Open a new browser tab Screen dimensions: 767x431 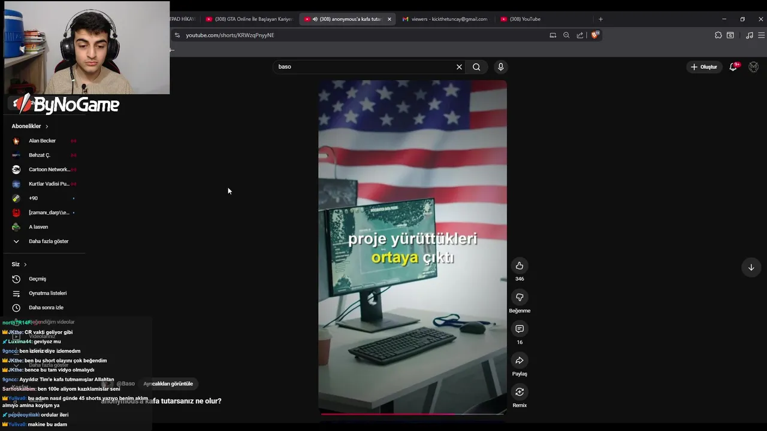click(600, 19)
